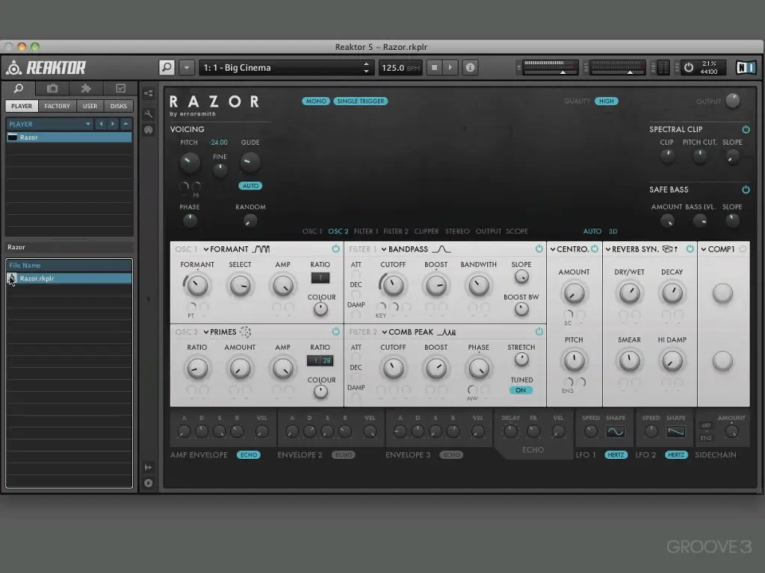Switch to the FACTORY browser tab
765x573 pixels.
57,106
